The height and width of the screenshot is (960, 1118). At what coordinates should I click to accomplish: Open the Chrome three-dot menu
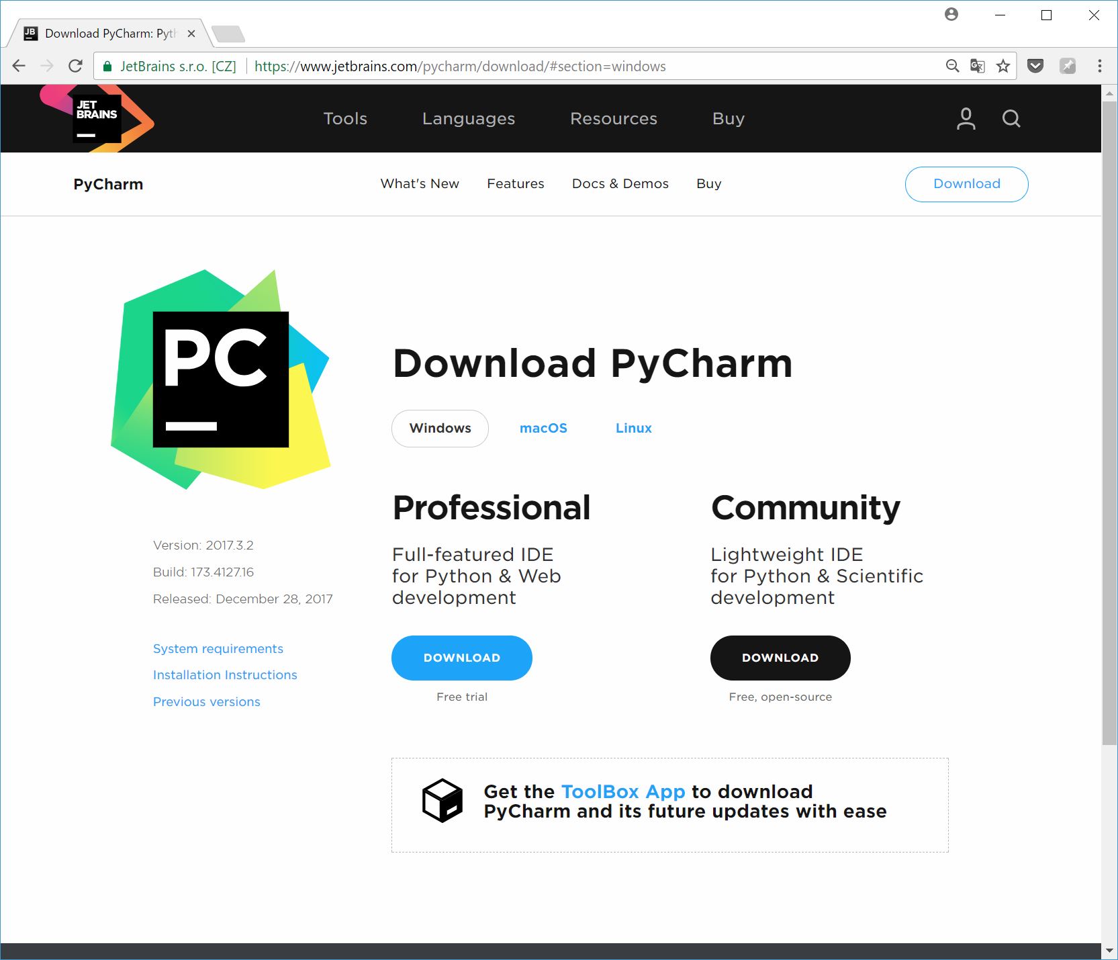pos(1099,66)
